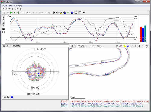
Task: Open the ファイル(F) menu
Action: 7,6
